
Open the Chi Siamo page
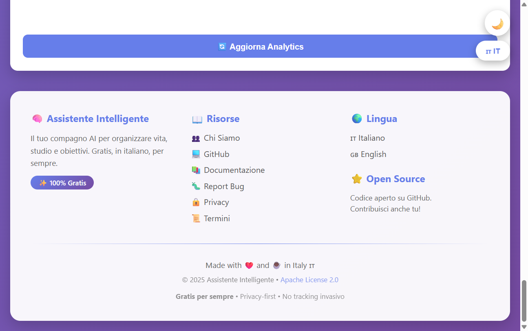pos(222,138)
